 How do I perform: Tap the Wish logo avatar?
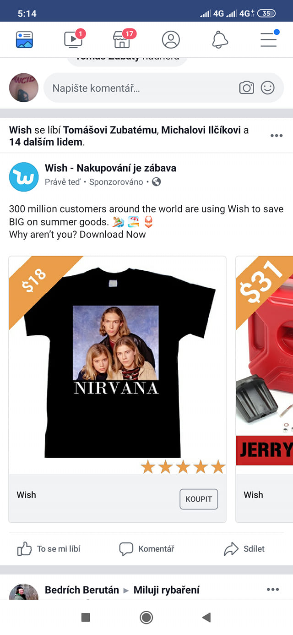(24, 177)
